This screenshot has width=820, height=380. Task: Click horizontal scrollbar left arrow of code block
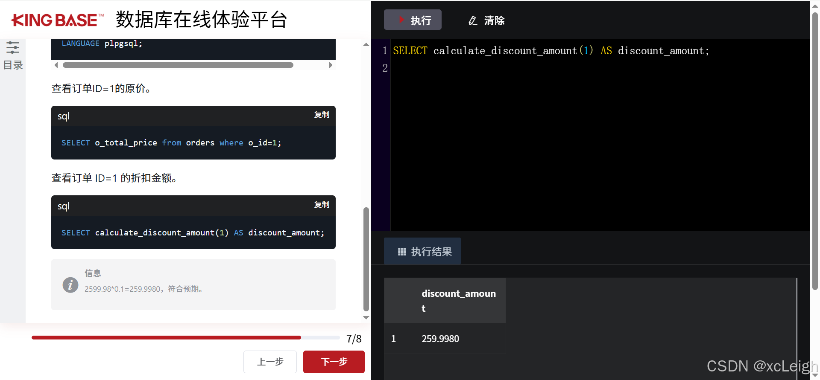56,65
